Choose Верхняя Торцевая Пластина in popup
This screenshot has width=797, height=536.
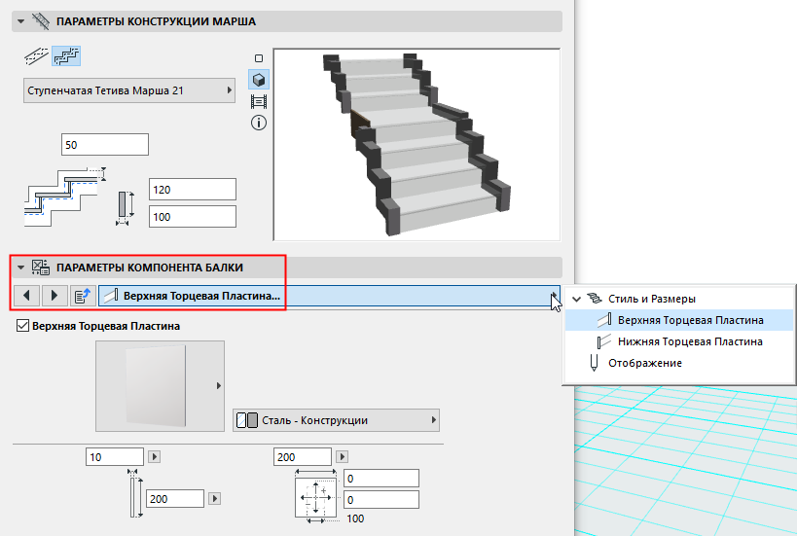tap(679, 320)
